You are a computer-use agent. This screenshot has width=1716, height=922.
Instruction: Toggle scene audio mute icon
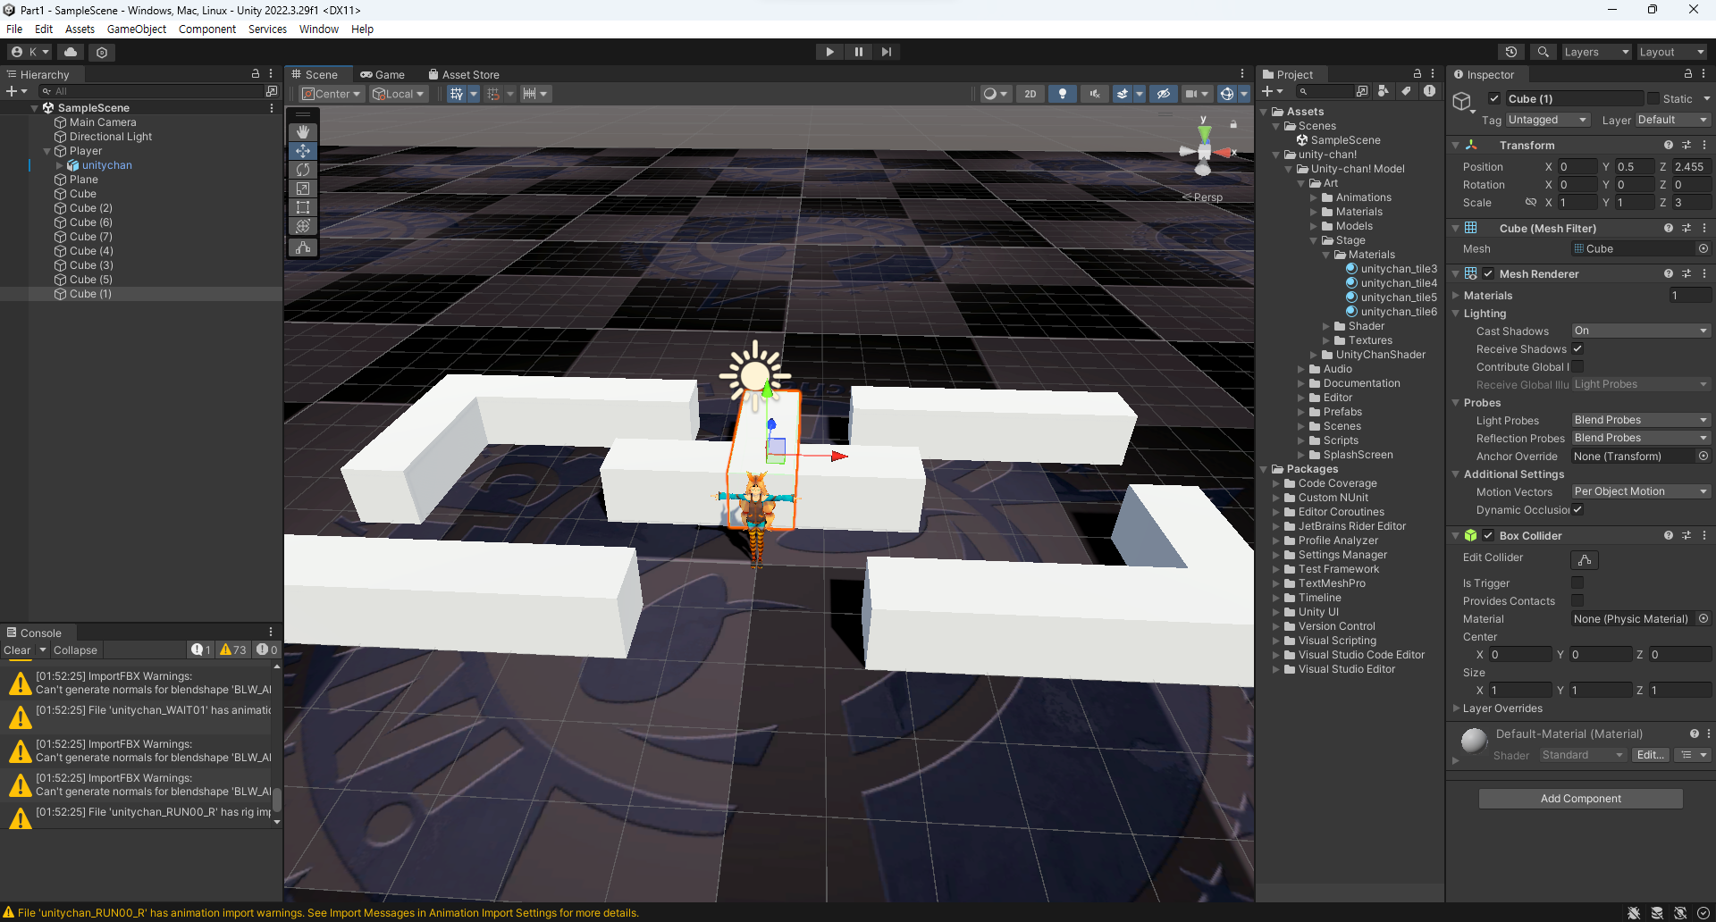click(1094, 94)
